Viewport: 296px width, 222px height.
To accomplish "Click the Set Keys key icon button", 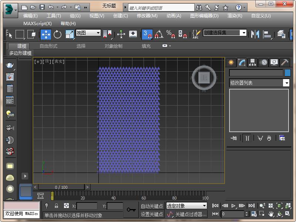I will pos(131,210).
